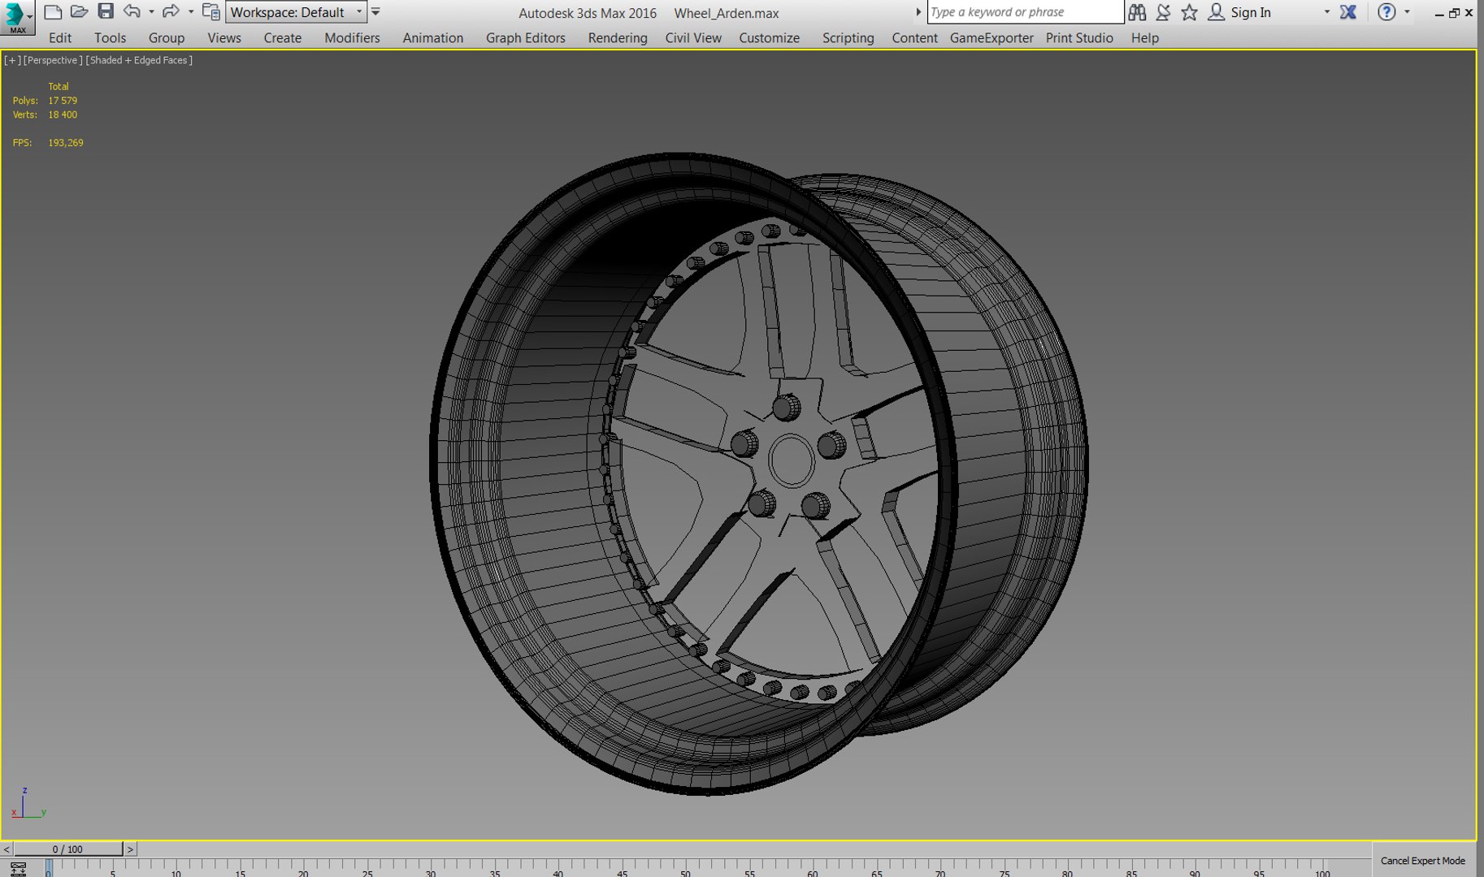
Task: Click the keyword search input field
Action: (x=1026, y=12)
